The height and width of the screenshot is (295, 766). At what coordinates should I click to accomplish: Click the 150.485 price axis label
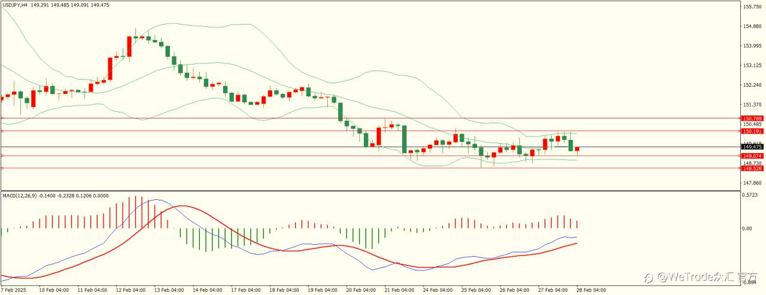click(x=752, y=124)
